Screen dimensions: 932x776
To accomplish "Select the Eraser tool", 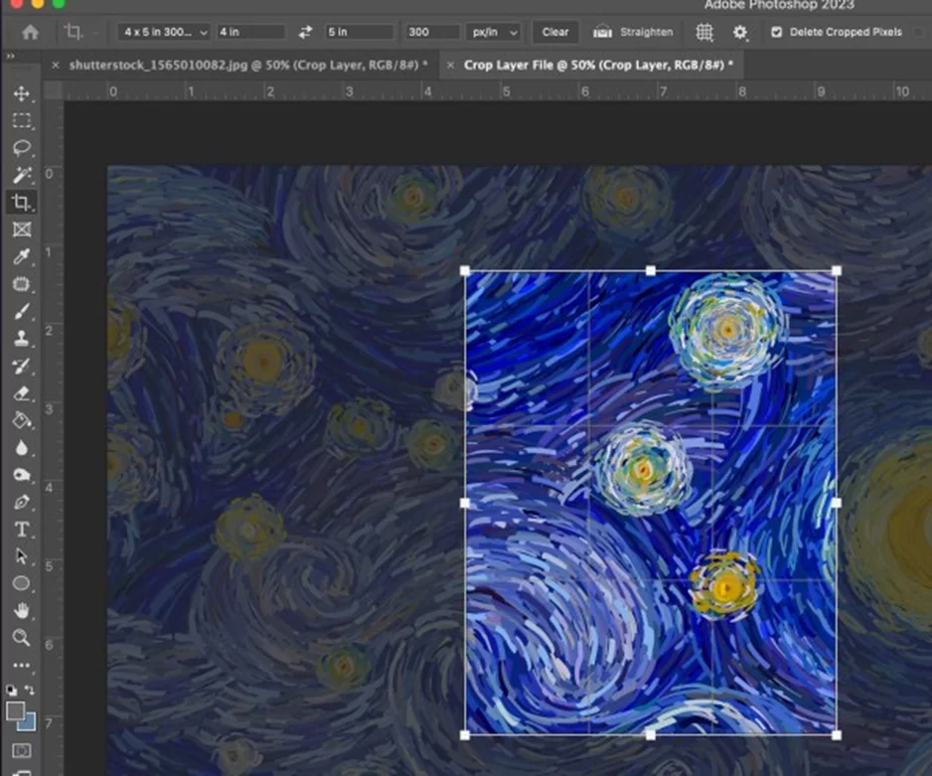I will click(x=22, y=393).
